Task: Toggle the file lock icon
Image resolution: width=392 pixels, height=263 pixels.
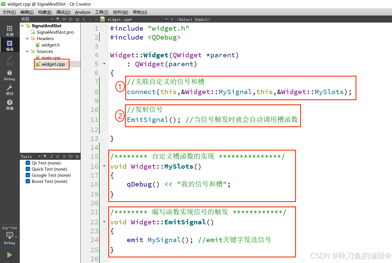Action: pyautogui.click(x=97, y=19)
